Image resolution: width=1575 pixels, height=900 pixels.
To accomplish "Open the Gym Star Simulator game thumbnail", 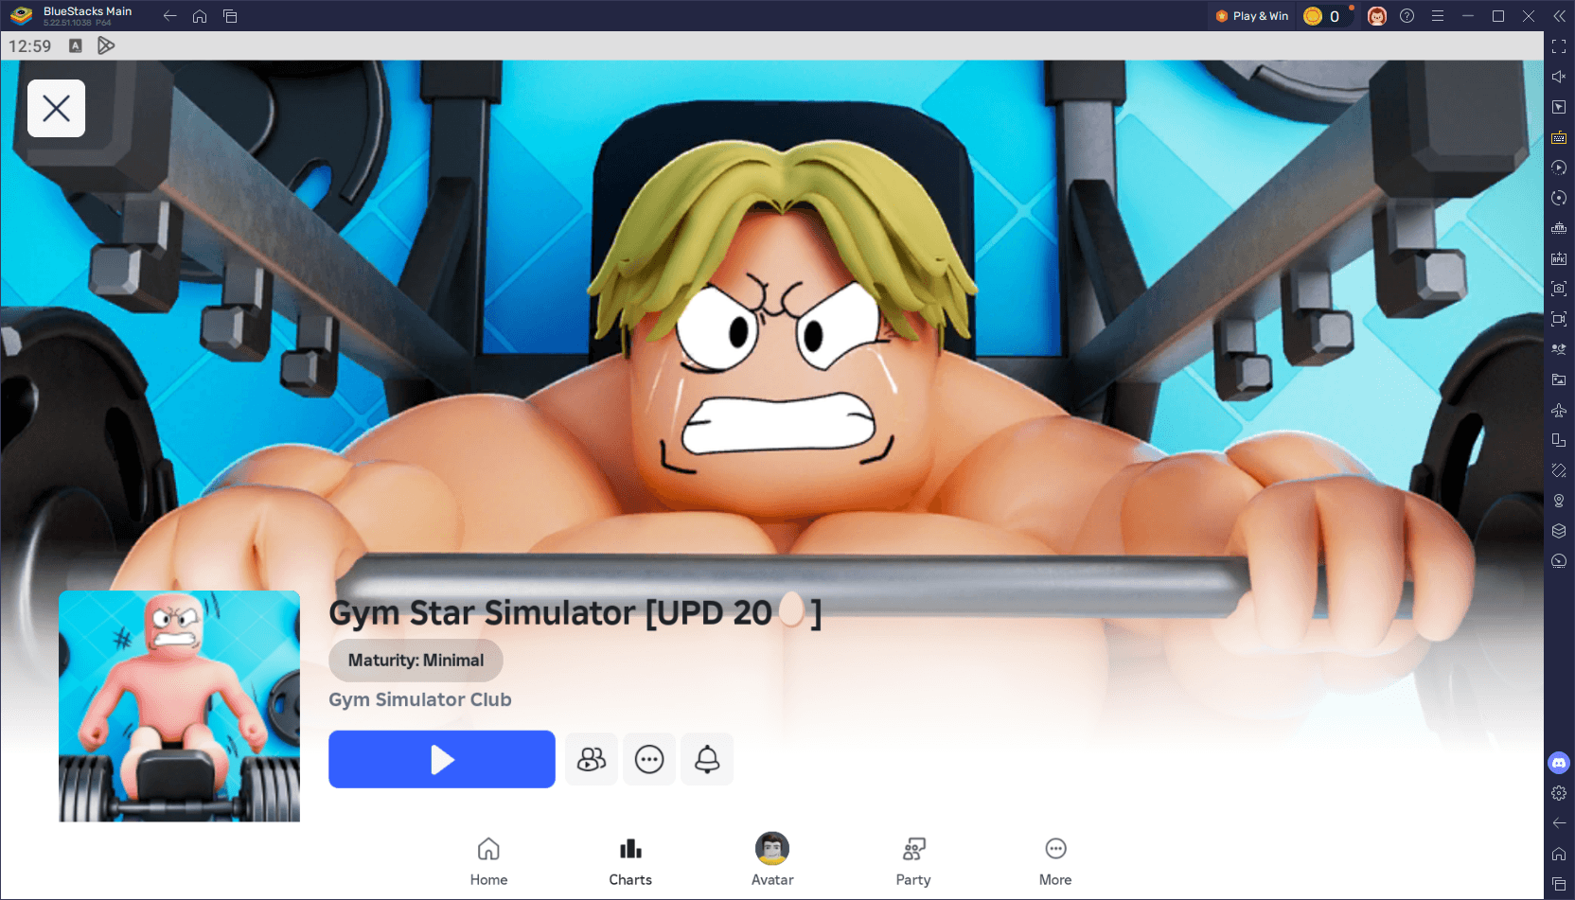I will point(179,706).
